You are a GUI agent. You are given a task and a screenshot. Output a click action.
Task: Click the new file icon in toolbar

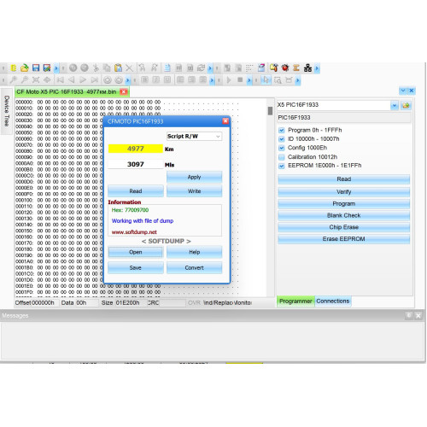[14, 67]
